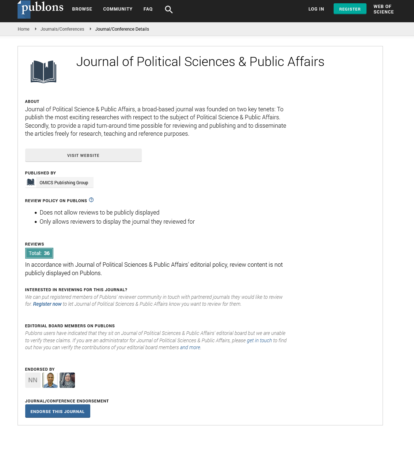
Task: Click the open book journal icon
Action: [x=43, y=72]
